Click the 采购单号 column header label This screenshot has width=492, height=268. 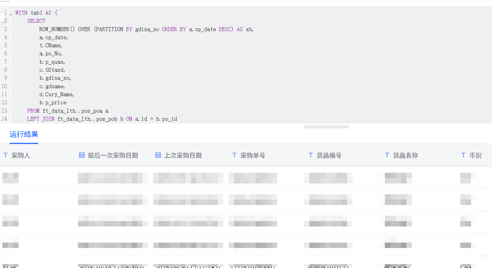pos(253,156)
